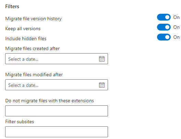Screen dimensions: 181x139
Task: Click the 'Migrate file version history' label
Action: point(34,19)
